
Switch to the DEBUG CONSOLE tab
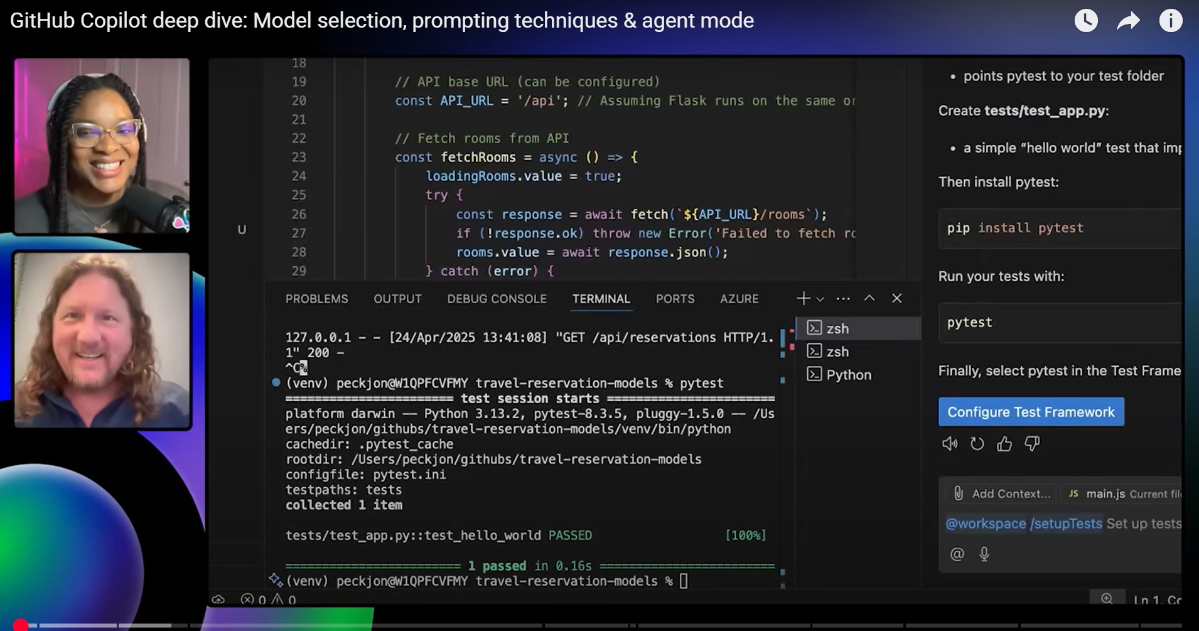tap(497, 299)
